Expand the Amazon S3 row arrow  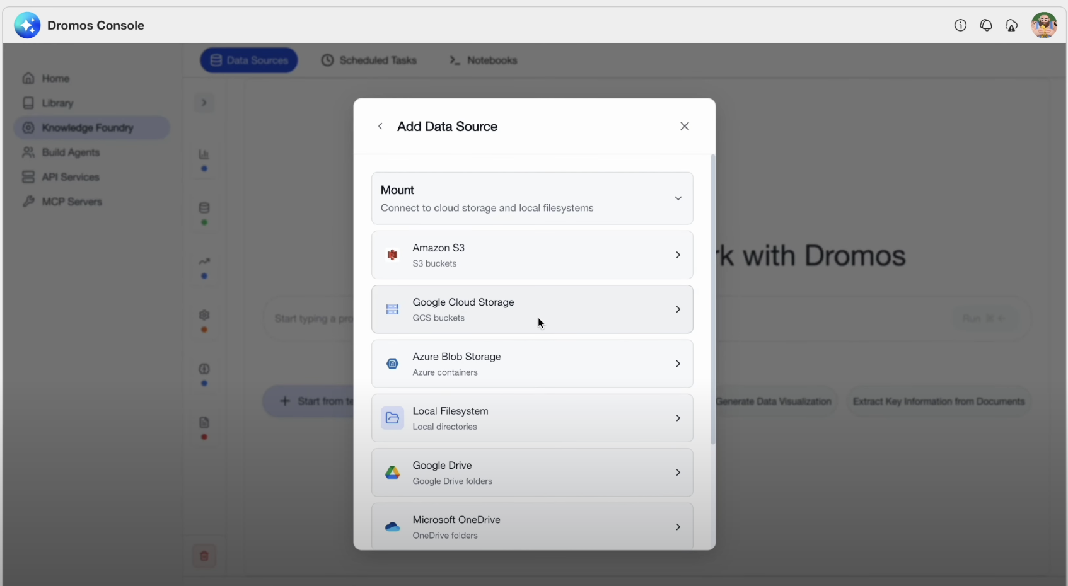(x=678, y=255)
